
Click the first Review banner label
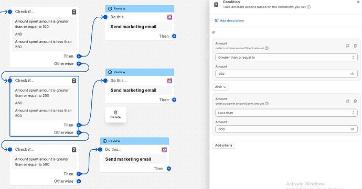[x=120, y=8]
